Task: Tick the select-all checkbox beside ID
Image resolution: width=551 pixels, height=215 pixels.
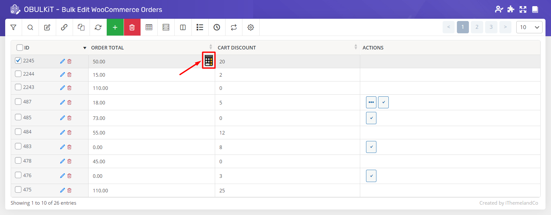Action: 20,48
